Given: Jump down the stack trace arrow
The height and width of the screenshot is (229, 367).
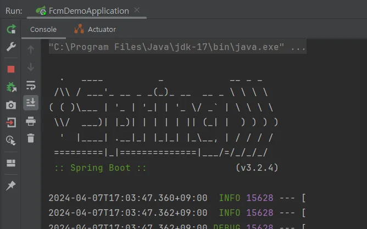Looking at the screenshot, I should [x=31, y=67].
